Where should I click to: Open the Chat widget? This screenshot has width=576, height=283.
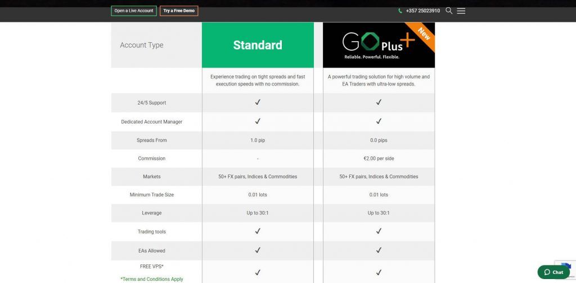coord(553,272)
